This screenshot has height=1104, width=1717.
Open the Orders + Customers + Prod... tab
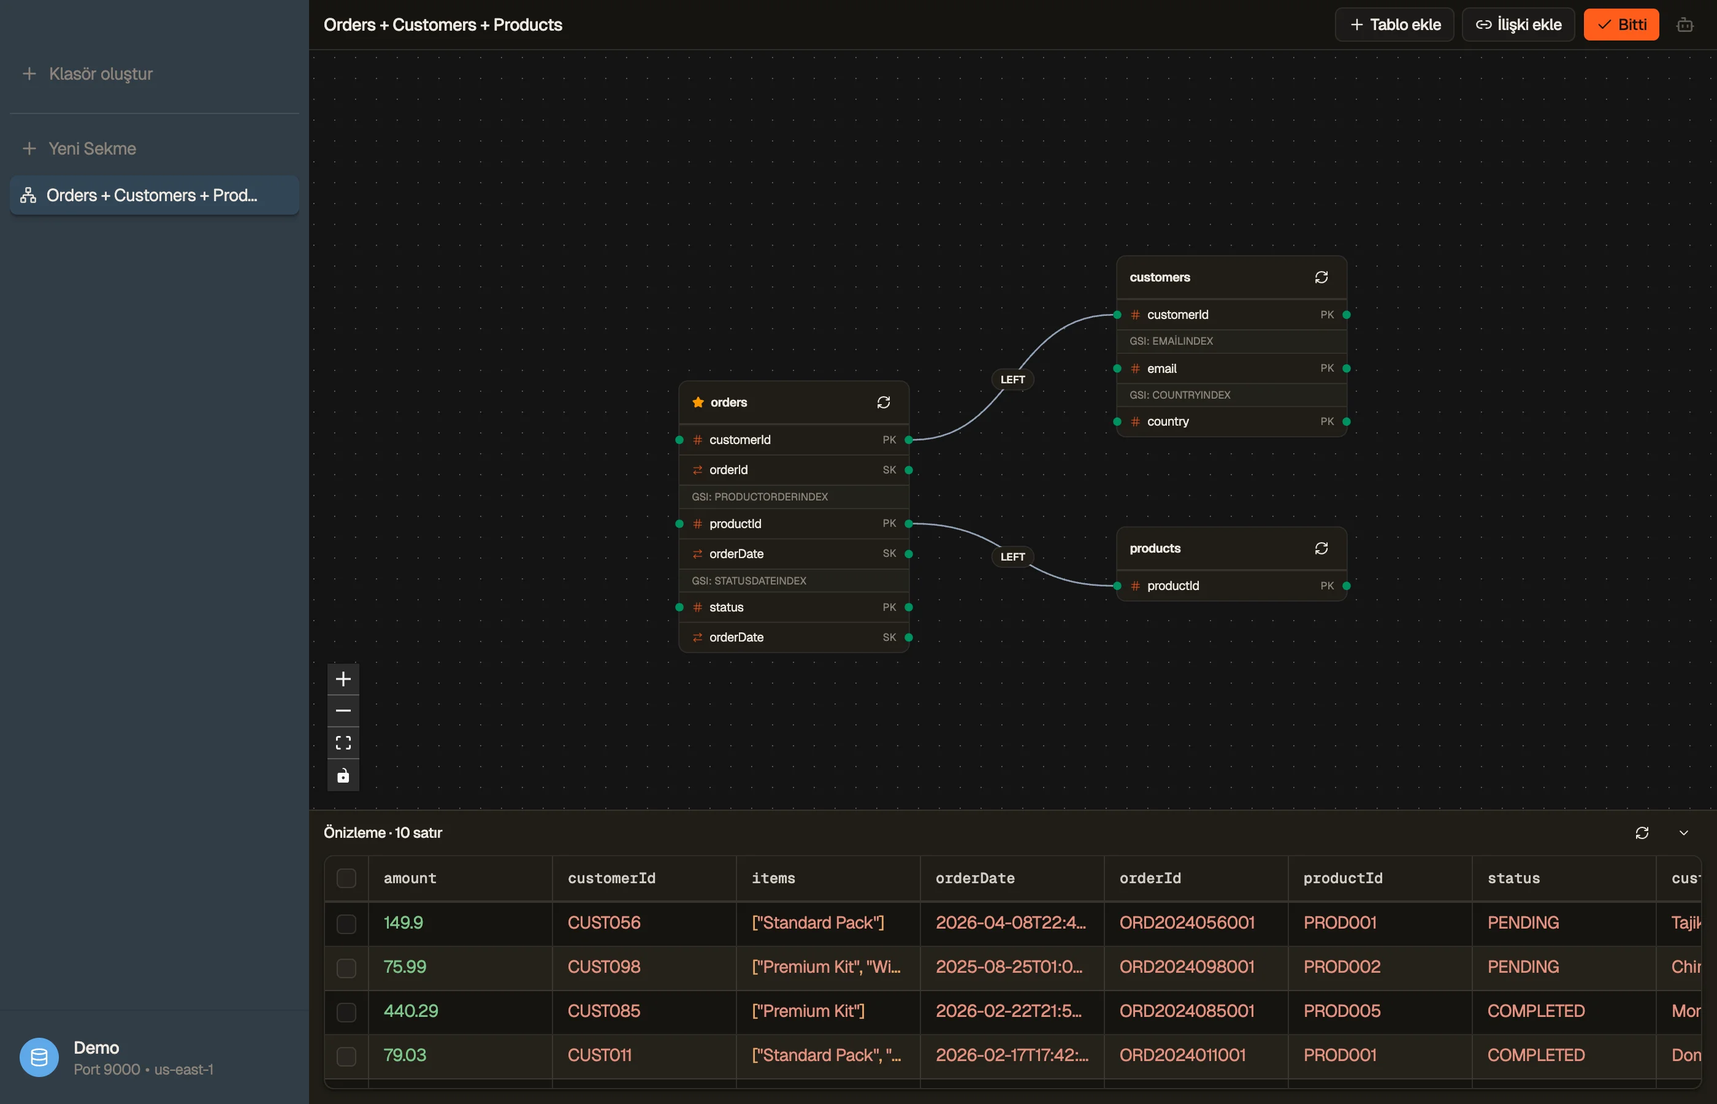pos(154,195)
